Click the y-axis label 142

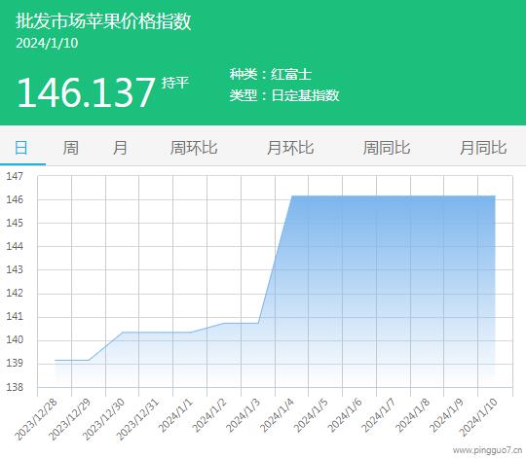click(x=15, y=294)
